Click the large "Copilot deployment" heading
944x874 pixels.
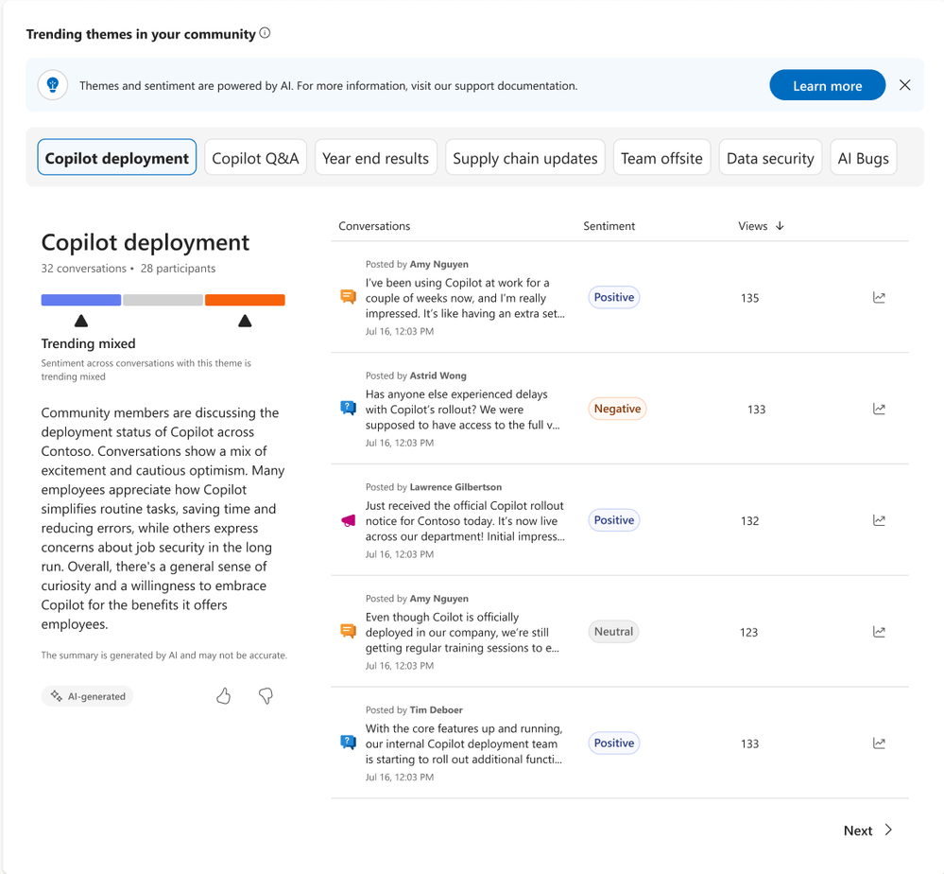coord(146,242)
